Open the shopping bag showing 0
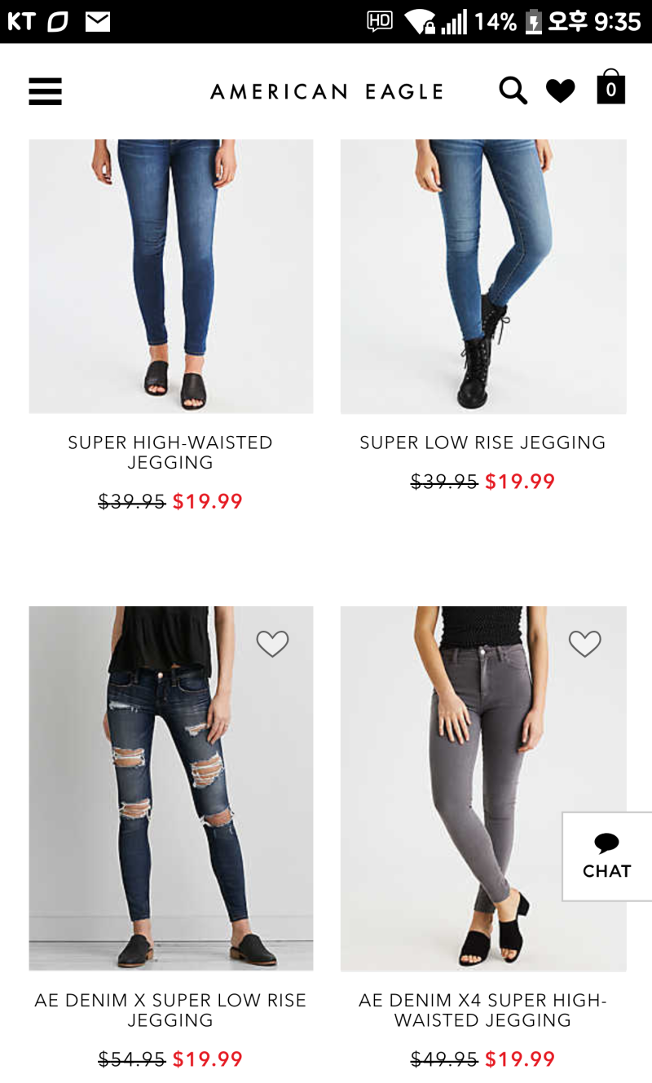Image resolution: width=652 pixels, height=1083 pixels. tap(610, 87)
